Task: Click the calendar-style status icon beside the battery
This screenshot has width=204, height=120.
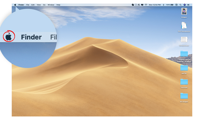Action: click(177, 5)
